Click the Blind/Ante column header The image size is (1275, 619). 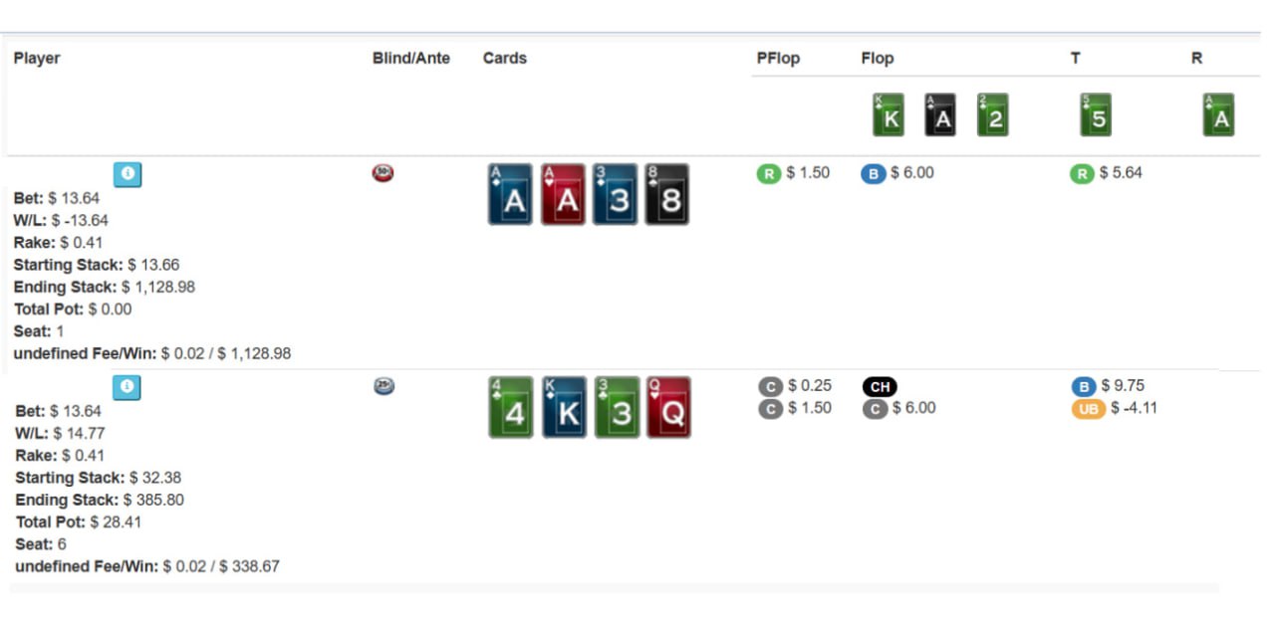pyautogui.click(x=410, y=58)
